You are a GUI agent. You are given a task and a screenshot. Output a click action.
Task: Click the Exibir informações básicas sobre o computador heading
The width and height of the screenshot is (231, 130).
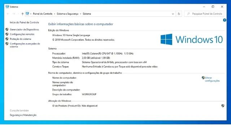(x=81, y=24)
